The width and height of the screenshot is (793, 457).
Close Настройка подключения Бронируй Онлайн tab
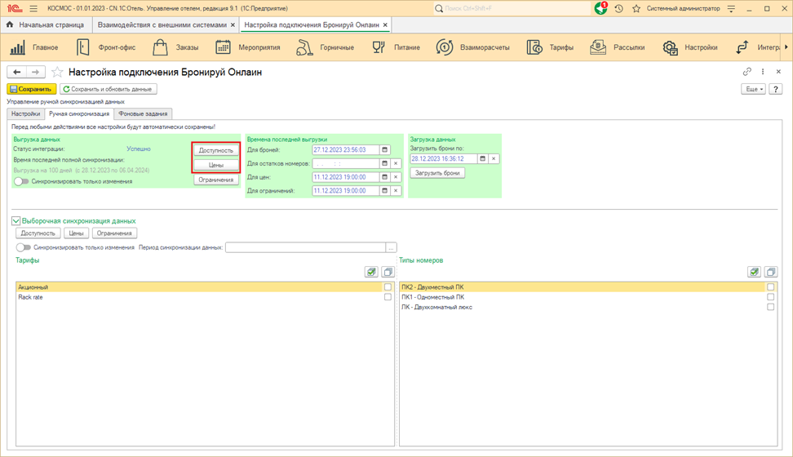(x=385, y=24)
